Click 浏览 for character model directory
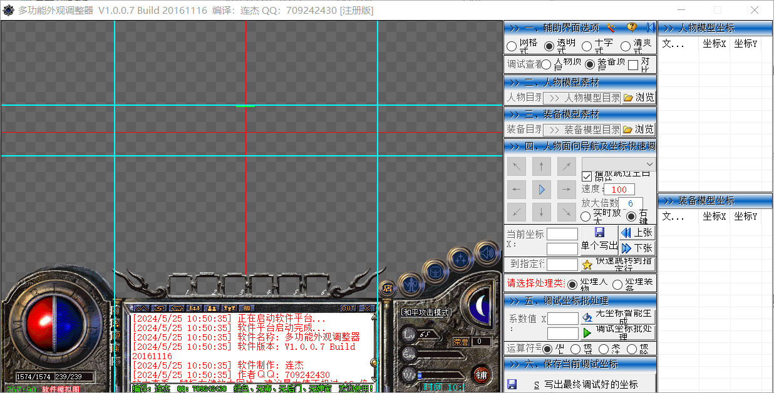The height and width of the screenshot is (393, 774). tap(638, 98)
